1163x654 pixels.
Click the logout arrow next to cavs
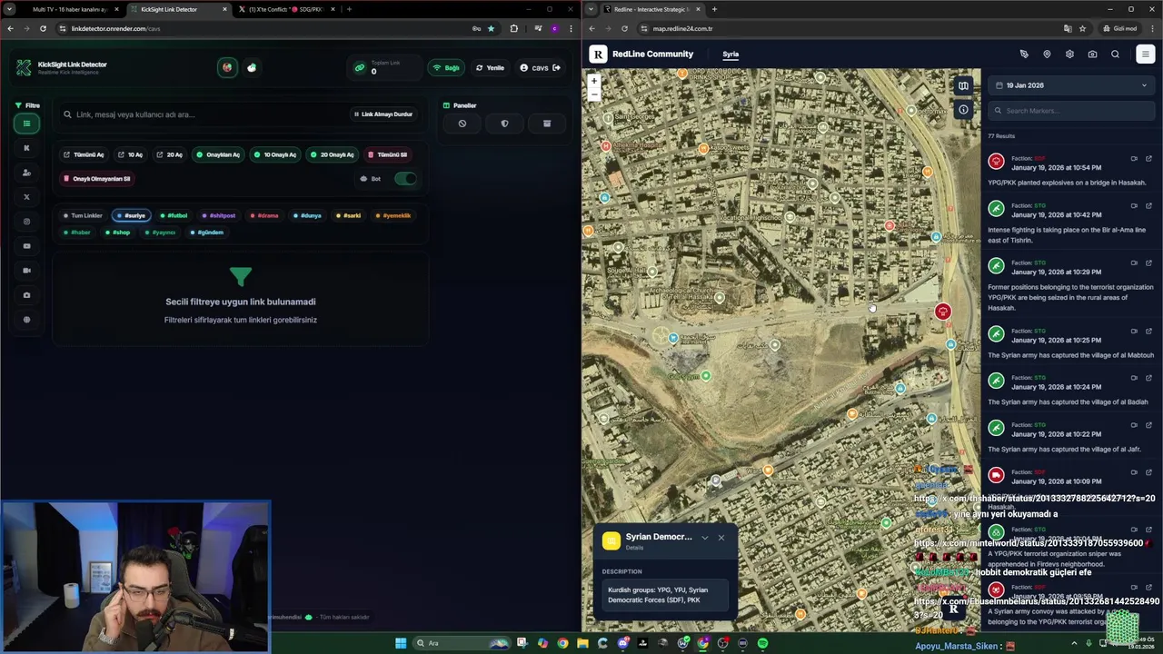[556, 67]
